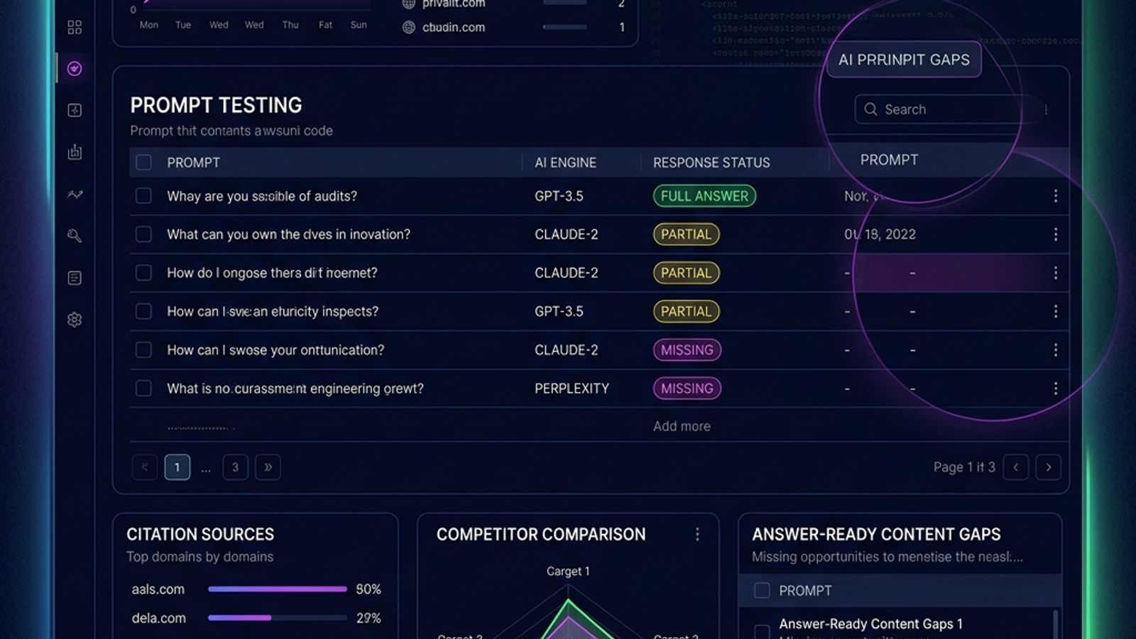Click PARTIAL badge in the inovation row
Screen dimensions: 1136x639
(x=686, y=234)
